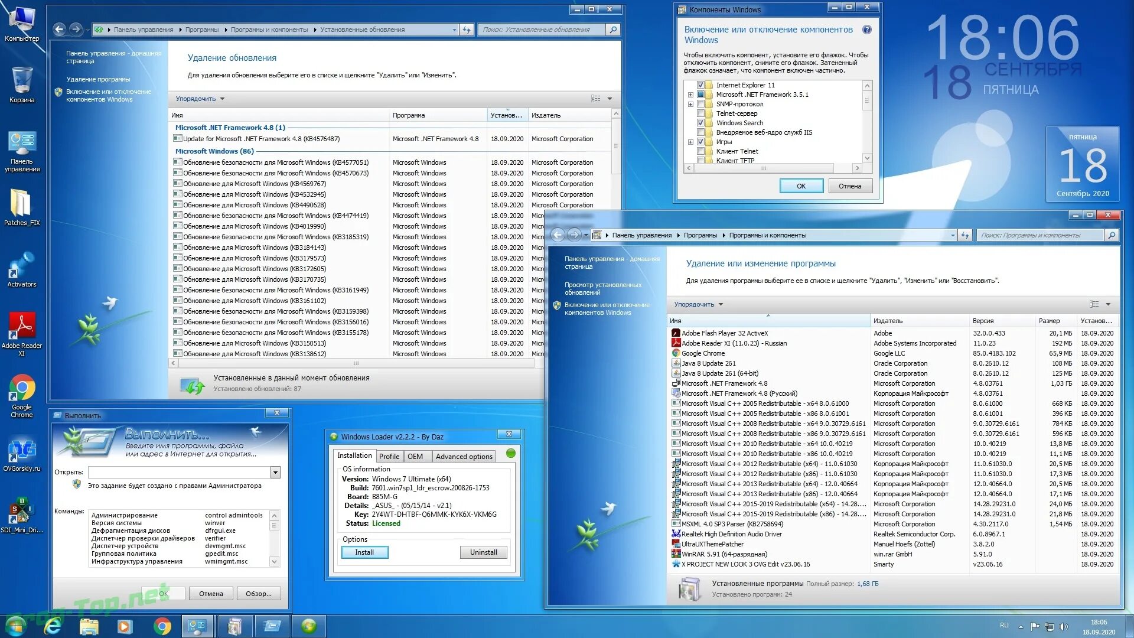Toggle the Windows Search checkbox
The width and height of the screenshot is (1134, 638).
(700, 123)
